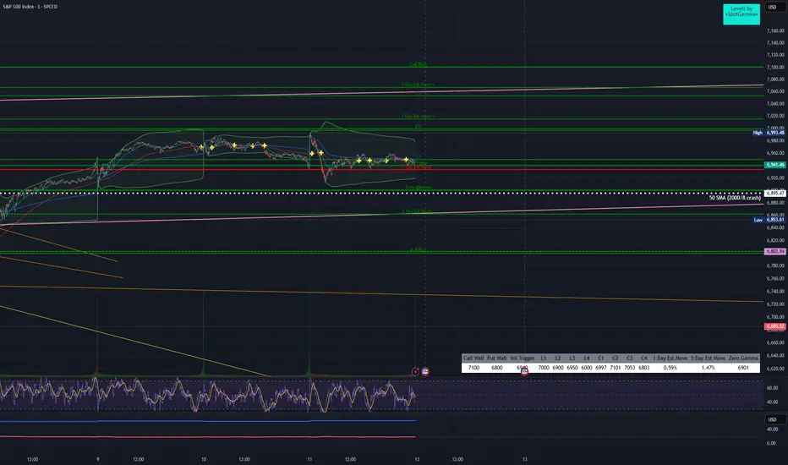The width and height of the screenshot is (788, 465).
Task: Click the date label 11 on the time axis
Action: coord(309,459)
